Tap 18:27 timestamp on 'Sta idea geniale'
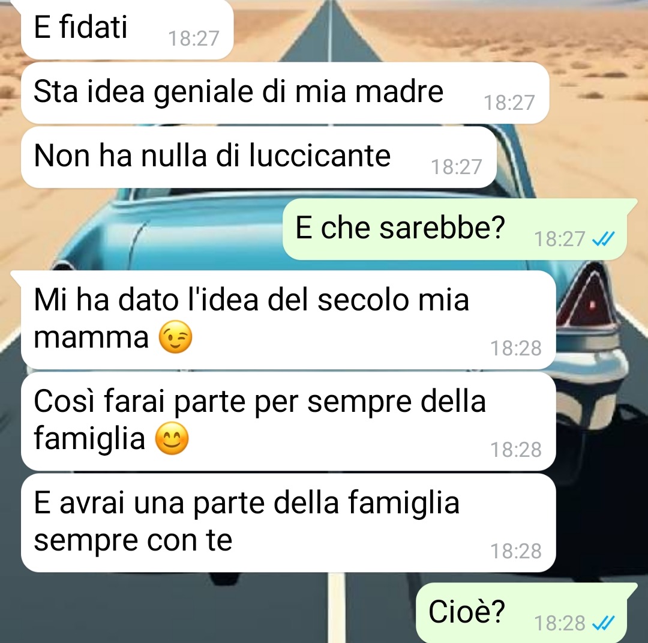Screen dimensions: 648x643 point(509,103)
